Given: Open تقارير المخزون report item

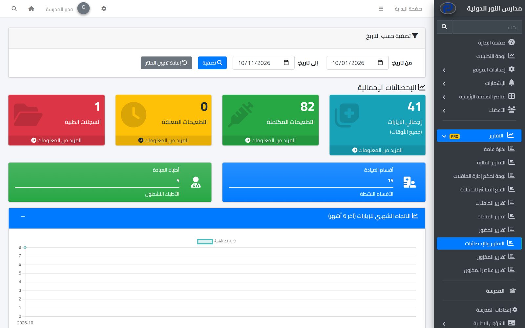Looking at the screenshot, I should pyautogui.click(x=479, y=257).
